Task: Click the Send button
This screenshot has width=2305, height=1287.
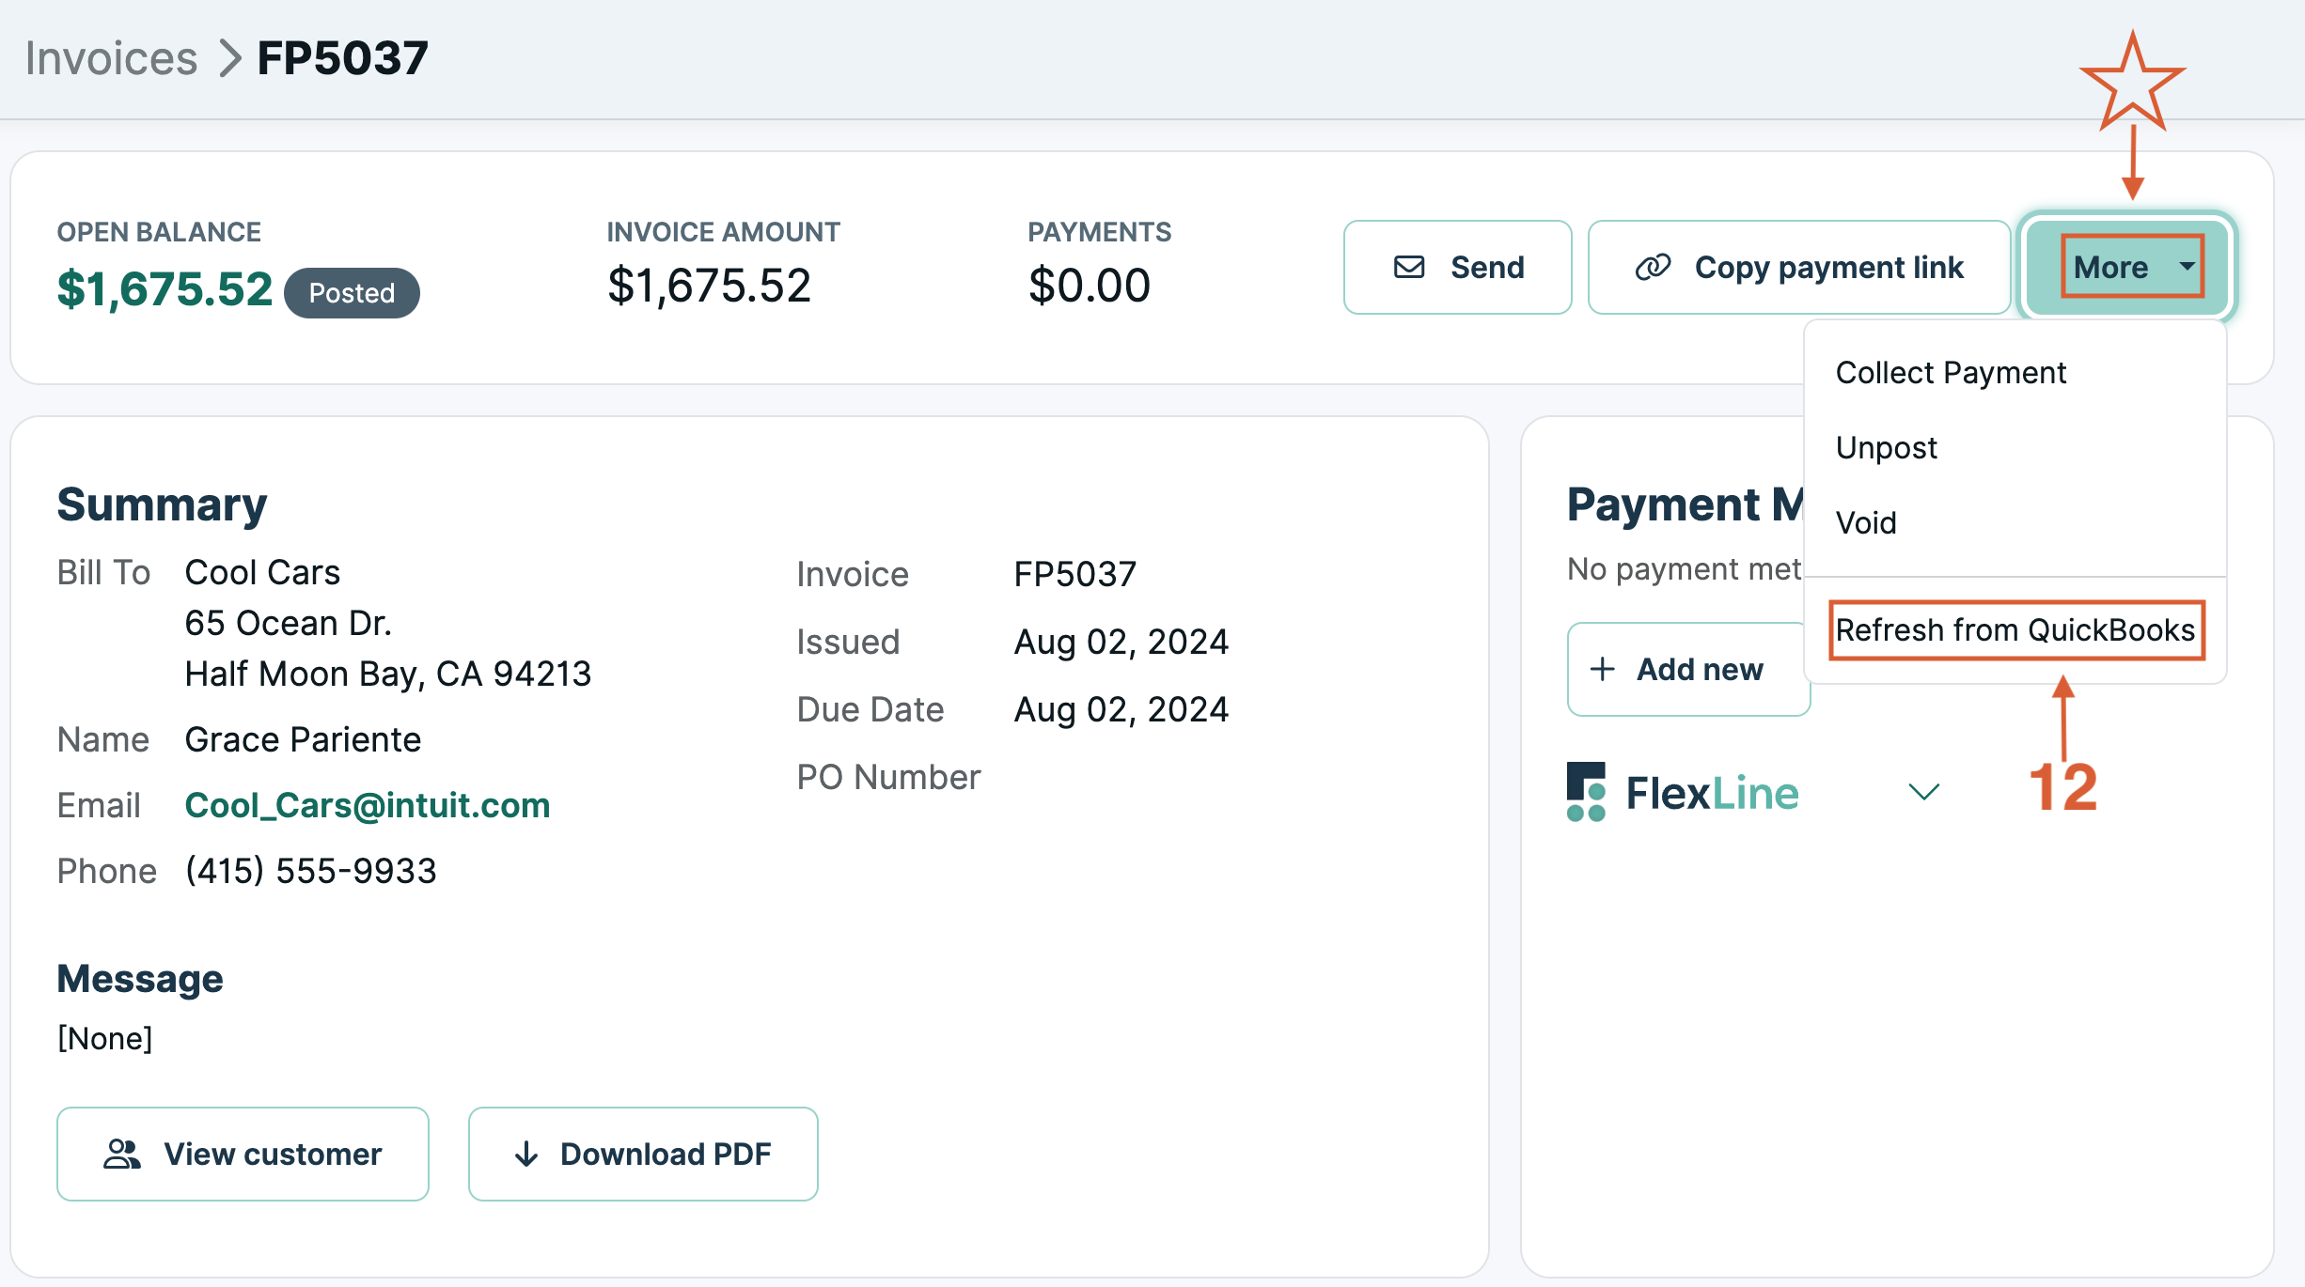Action: point(1457,267)
